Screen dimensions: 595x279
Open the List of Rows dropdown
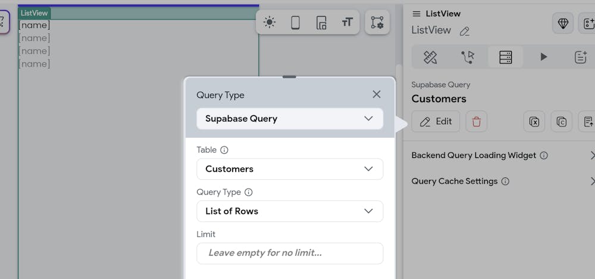290,211
